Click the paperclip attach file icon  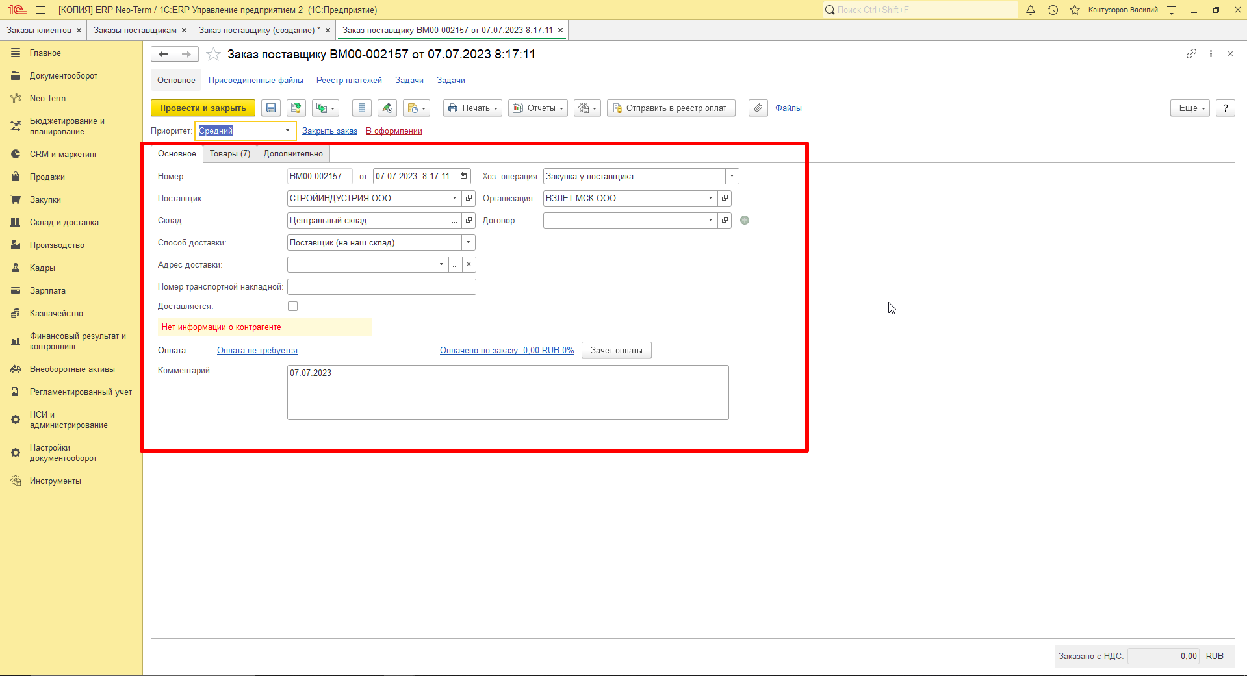758,108
